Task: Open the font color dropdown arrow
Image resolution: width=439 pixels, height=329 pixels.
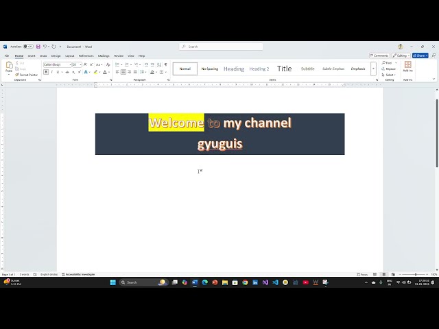Action: pyautogui.click(x=109, y=72)
